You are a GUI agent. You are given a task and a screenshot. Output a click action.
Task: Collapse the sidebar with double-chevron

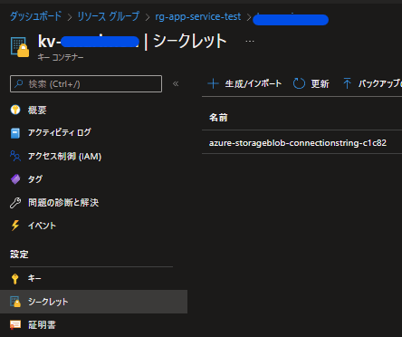tap(176, 83)
